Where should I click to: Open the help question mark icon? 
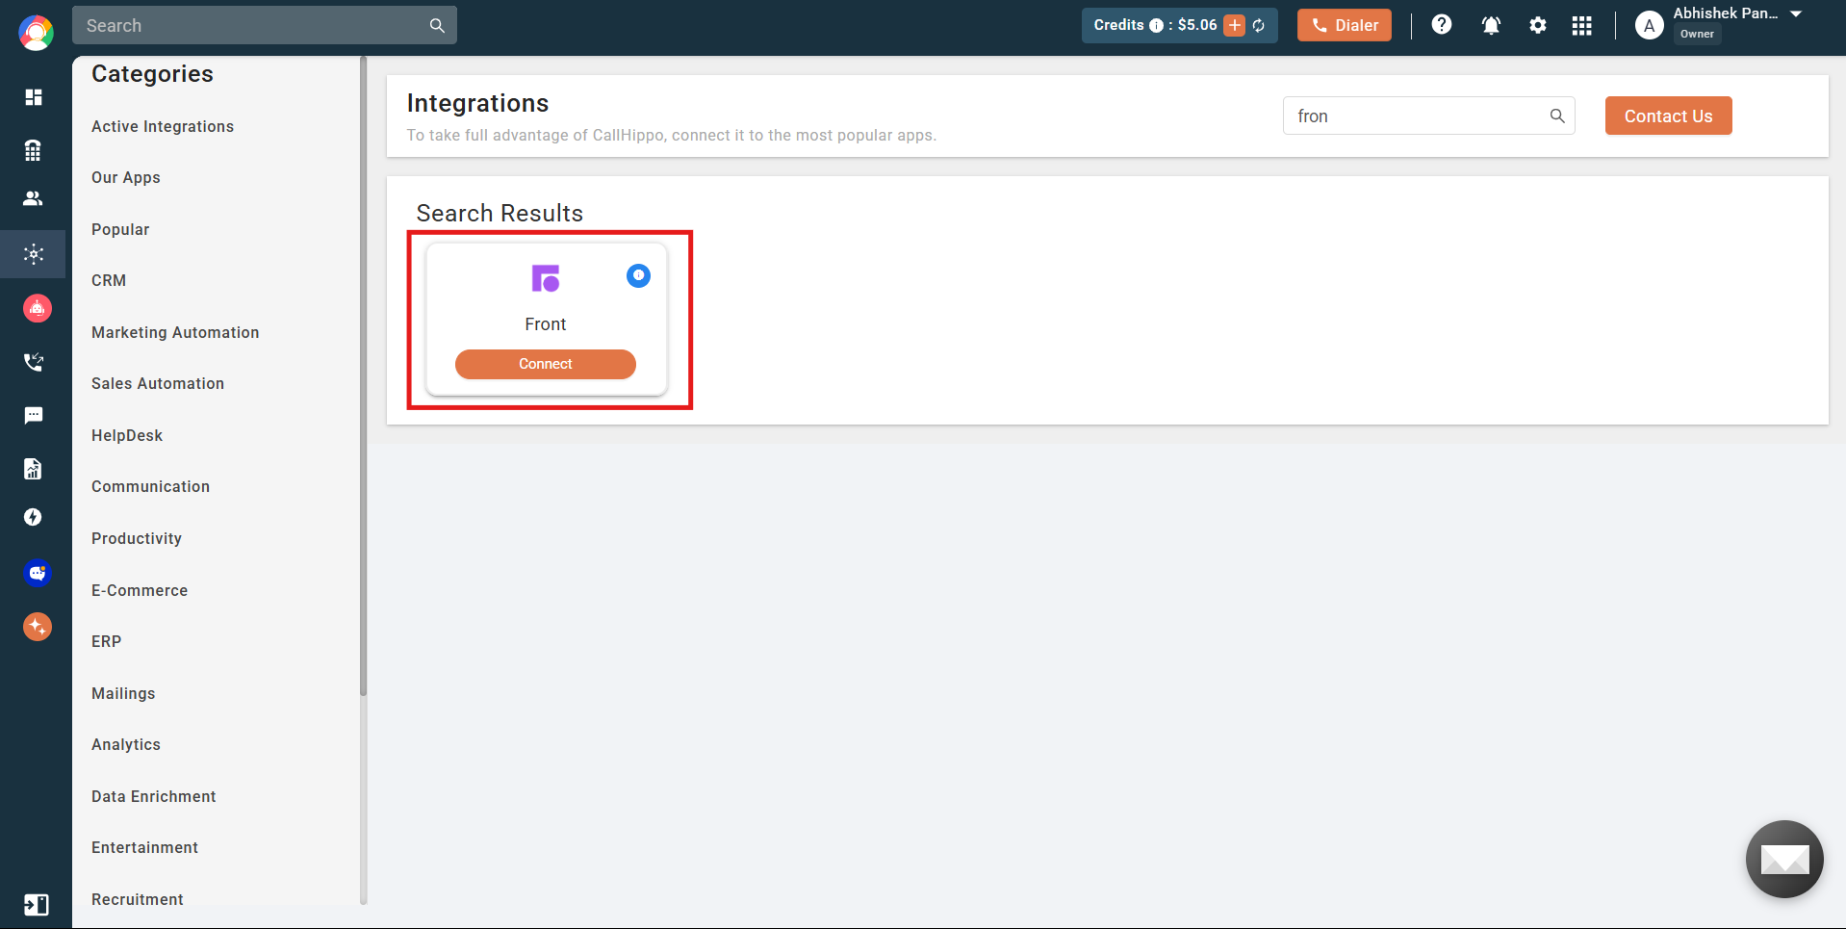tap(1441, 25)
